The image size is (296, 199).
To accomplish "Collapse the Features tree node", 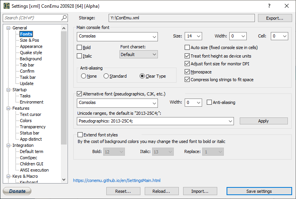I will pyautogui.click(x=8, y=108).
